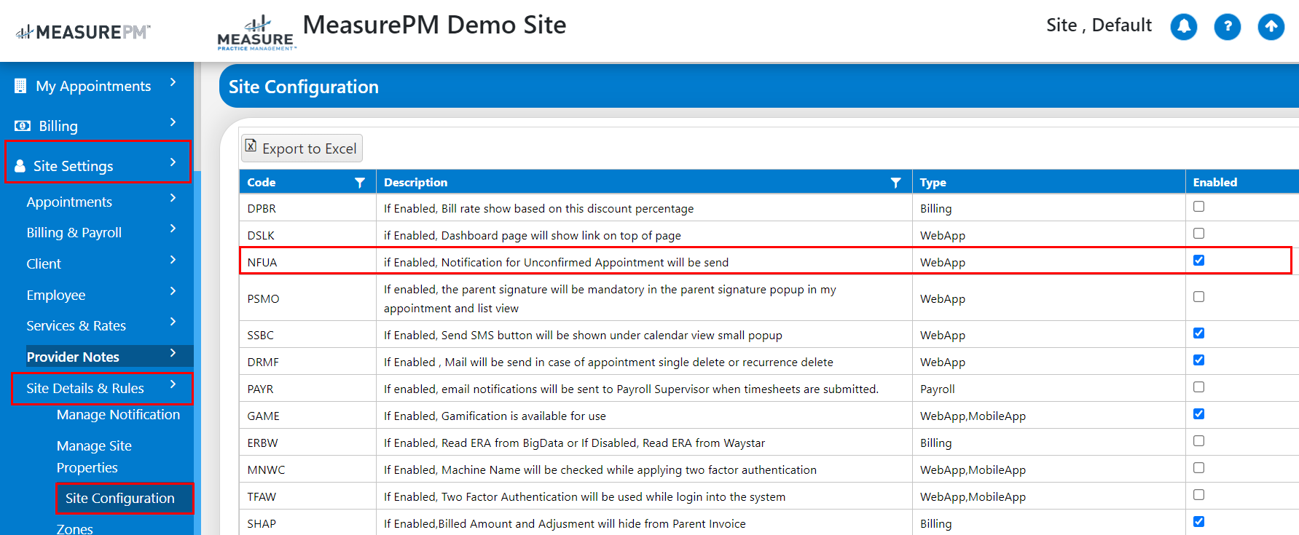Open the Client menu item
The width and height of the screenshot is (1299, 535).
point(44,263)
